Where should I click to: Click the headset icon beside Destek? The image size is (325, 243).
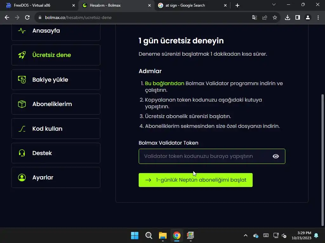(x=22, y=153)
